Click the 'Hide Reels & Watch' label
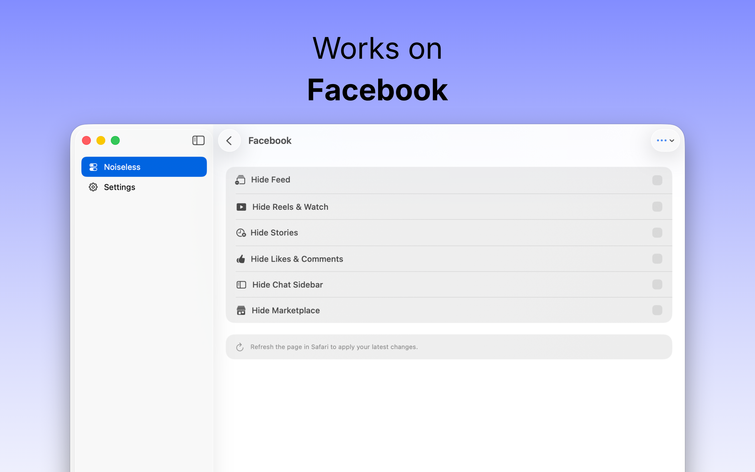This screenshot has height=472, width=755. click(x=290, y=207)
